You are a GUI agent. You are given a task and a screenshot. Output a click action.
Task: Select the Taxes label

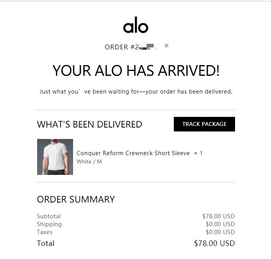point(45,232)
